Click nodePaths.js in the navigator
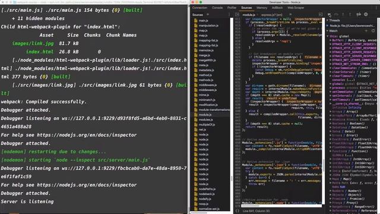The height and width of the screenshot is (214, 380). (x=207, y=189)
